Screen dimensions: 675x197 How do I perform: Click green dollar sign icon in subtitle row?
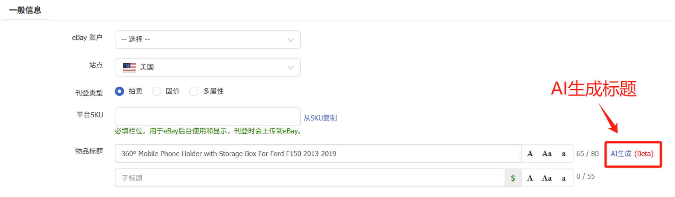pos(513,178)
